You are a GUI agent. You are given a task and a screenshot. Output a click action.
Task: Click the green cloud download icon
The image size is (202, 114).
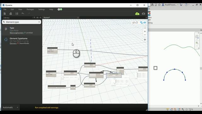coord(137,14)
